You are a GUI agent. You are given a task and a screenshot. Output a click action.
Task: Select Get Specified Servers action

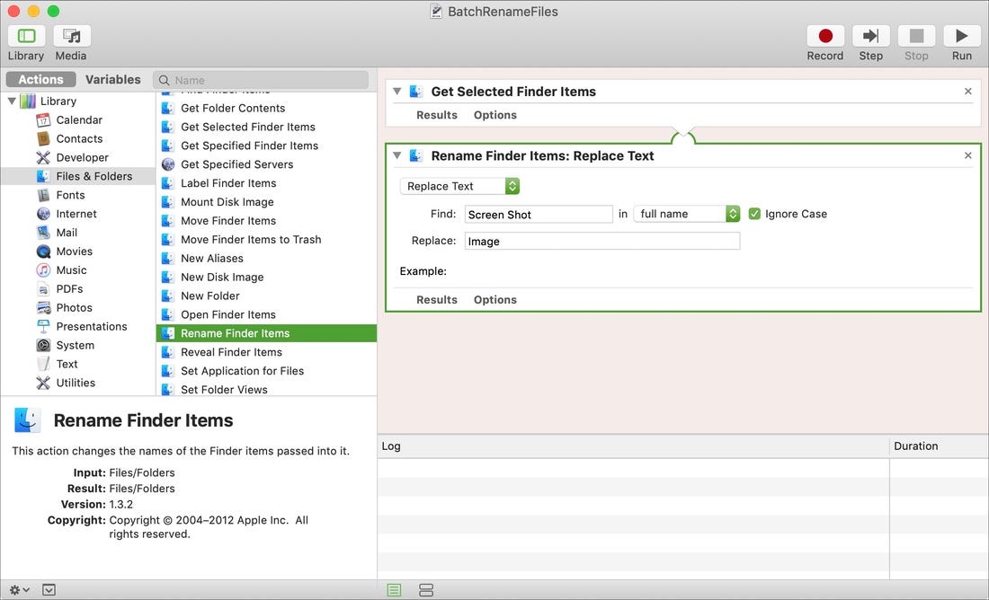266,164
